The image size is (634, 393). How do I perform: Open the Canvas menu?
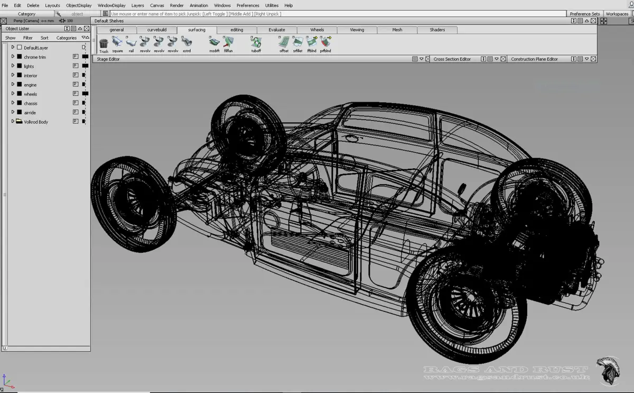(157, 5)
